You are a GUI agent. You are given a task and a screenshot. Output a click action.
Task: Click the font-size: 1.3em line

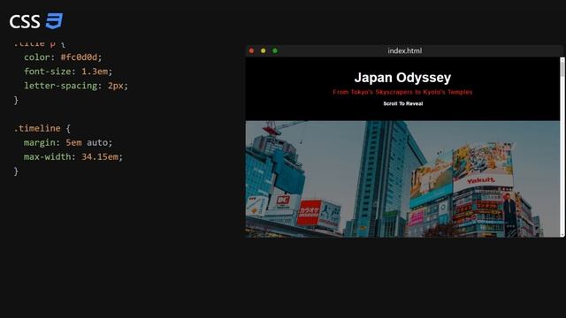(68, 72)
